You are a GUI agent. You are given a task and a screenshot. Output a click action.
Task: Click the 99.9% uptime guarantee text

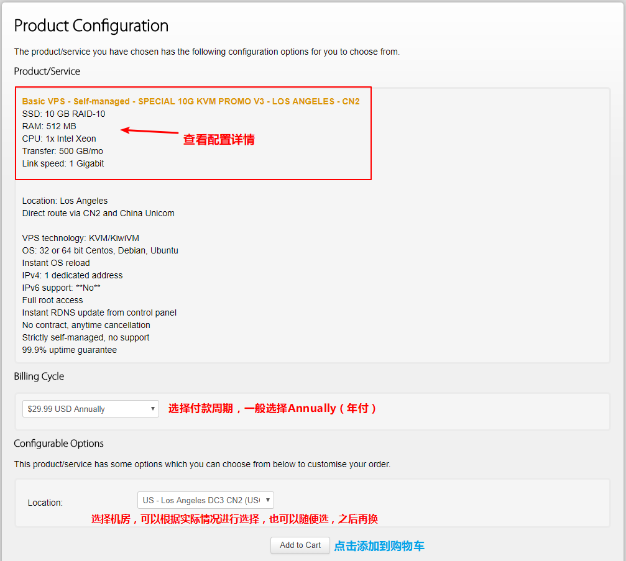pyautogui.click(x=71, y=349)
